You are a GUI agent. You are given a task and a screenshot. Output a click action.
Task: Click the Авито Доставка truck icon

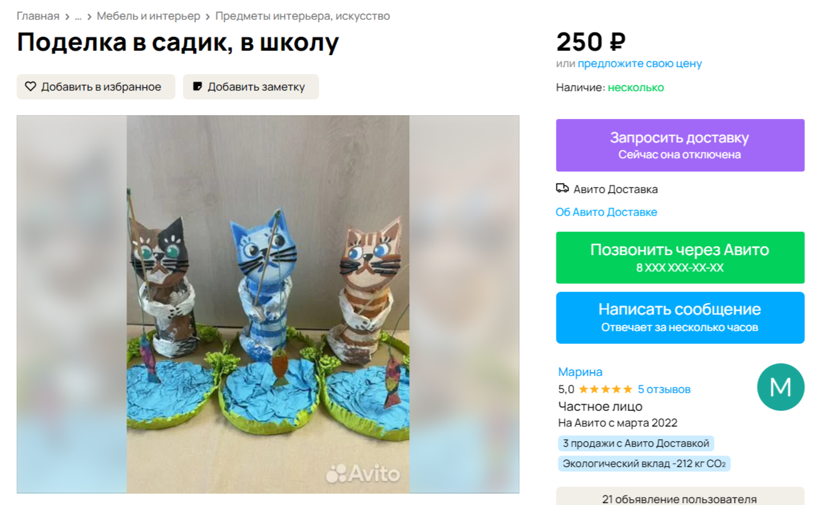562,189
